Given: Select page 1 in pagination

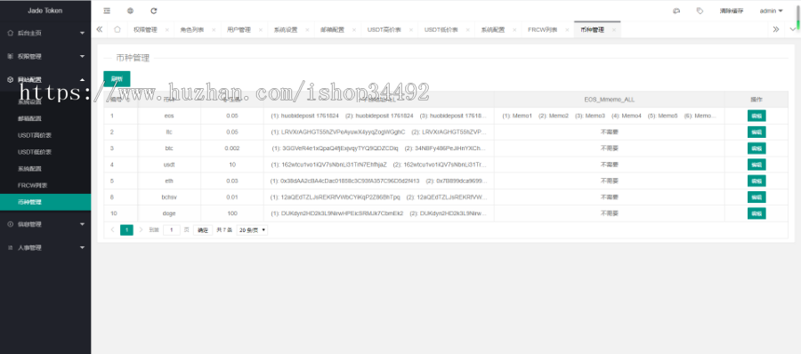Looking at the screenshot, I should click(126, 229).
